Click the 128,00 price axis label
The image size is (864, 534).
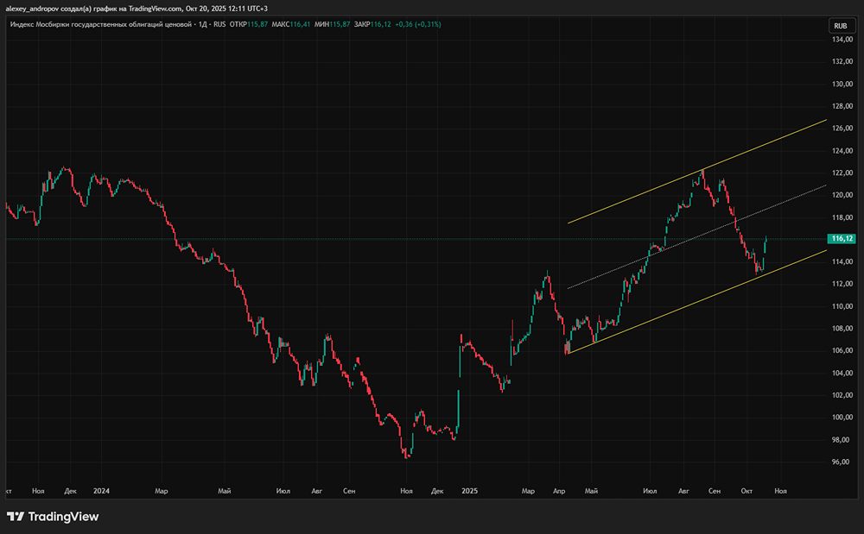click(x=842, y=106)
